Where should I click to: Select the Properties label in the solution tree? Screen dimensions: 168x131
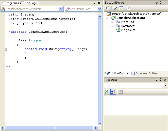[127, 22]
